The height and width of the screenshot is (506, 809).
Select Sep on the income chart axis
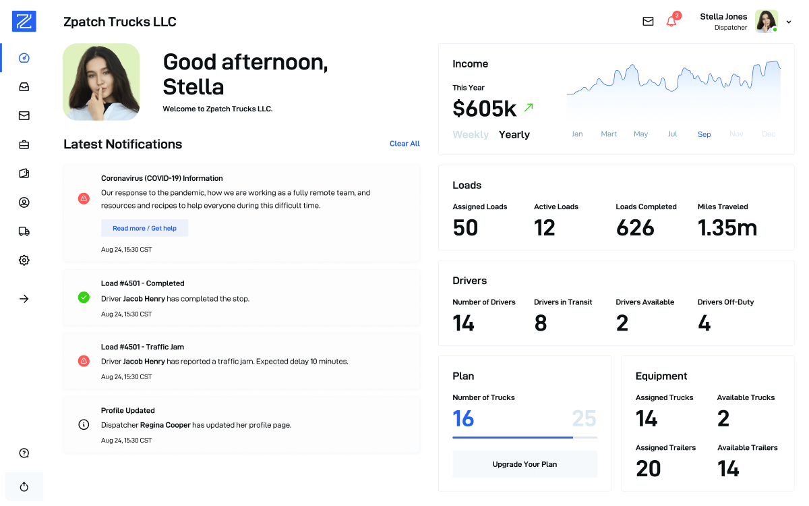pyautogui.click(x=704, y=134)
